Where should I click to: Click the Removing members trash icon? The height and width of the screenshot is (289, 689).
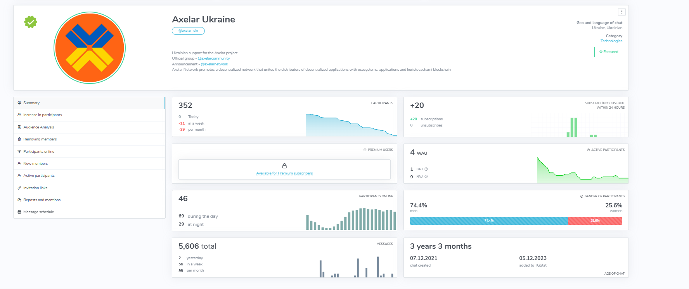pyautogui.click(x=19, y=139)
